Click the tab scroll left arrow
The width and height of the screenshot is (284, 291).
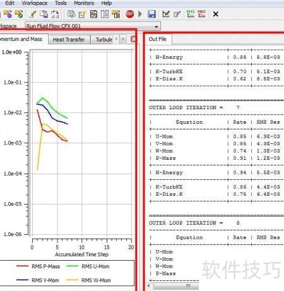point(116,39)
